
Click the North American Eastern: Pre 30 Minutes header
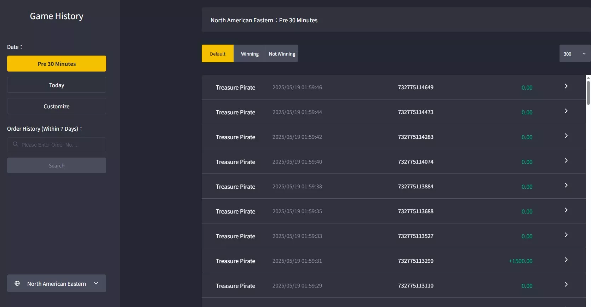click(x=264, y=20)
